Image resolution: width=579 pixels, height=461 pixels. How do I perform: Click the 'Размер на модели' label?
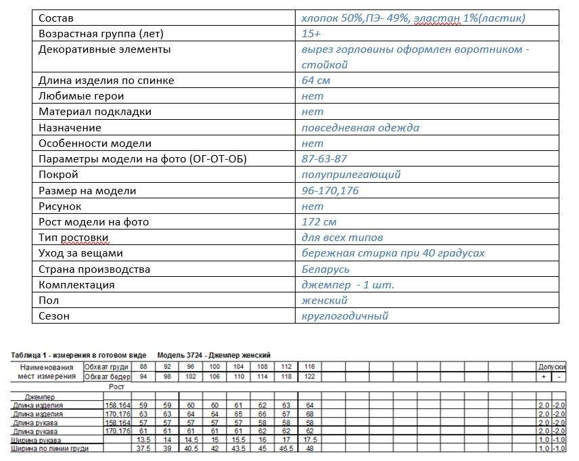coord(87,191)
